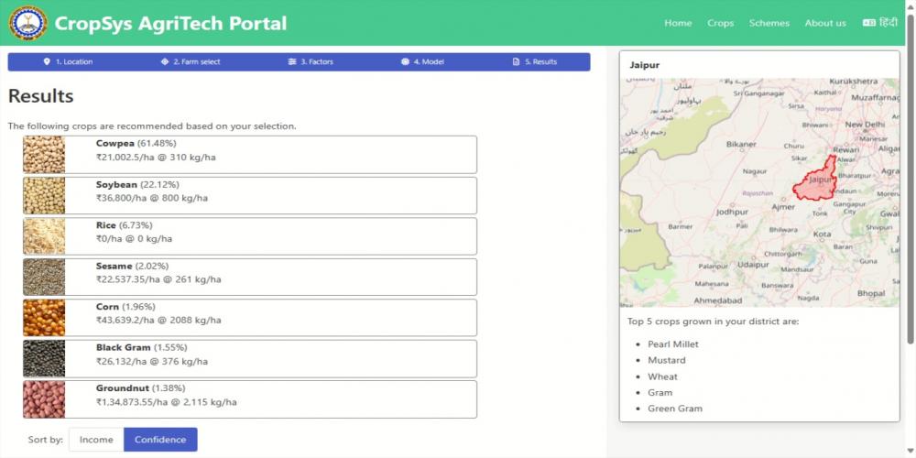916x458 pixels.
Task: Click the Corn crop image
Action: (44, 318)
